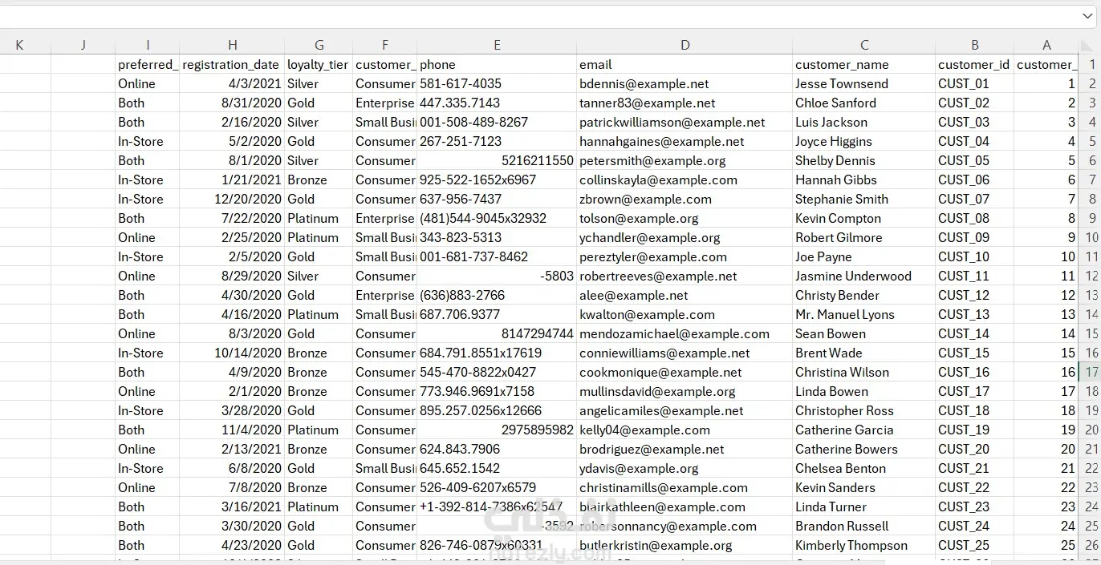The height and width of the screenshot is (565, 1101).
Task: Select cell containing Kimberly Thompson
Action: point(864,546)
